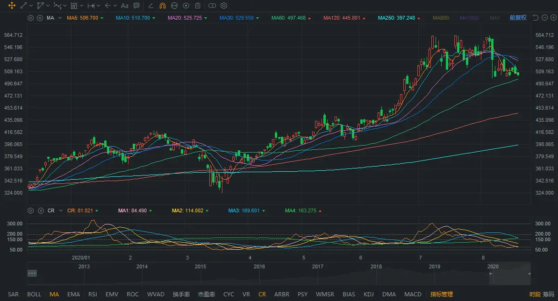Select the orange crosshair move tool

coord(12,6)
